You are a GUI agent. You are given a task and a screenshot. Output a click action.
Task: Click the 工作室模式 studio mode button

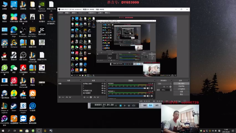(181, 89)
